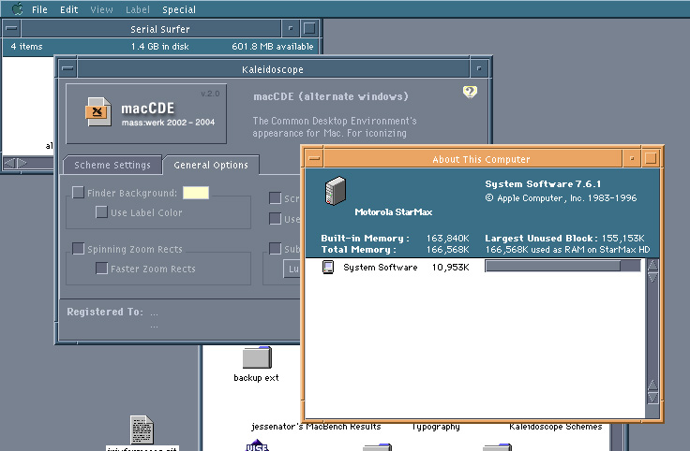This screenshot has width=690, height=451.
Task: Select the General Options tab
Action: (x=211, y=165)
